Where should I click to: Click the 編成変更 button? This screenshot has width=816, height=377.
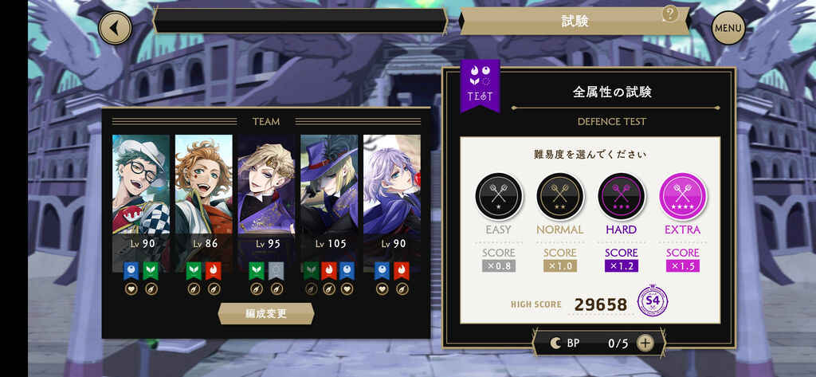tap(266, 313)
